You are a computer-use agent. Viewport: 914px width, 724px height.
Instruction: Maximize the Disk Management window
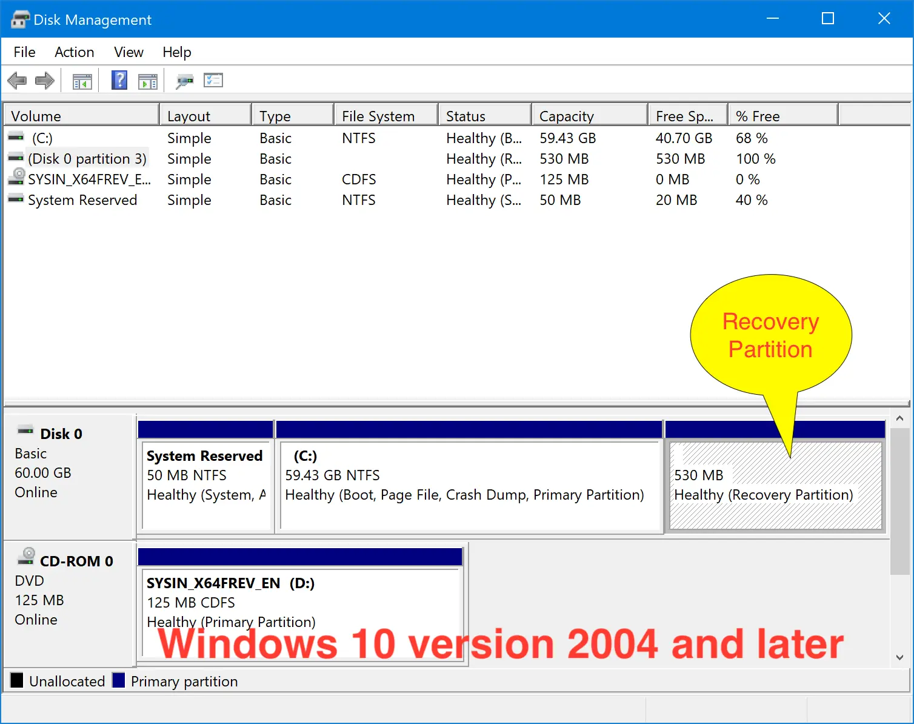pyautogui.click(x=828, y=19)
